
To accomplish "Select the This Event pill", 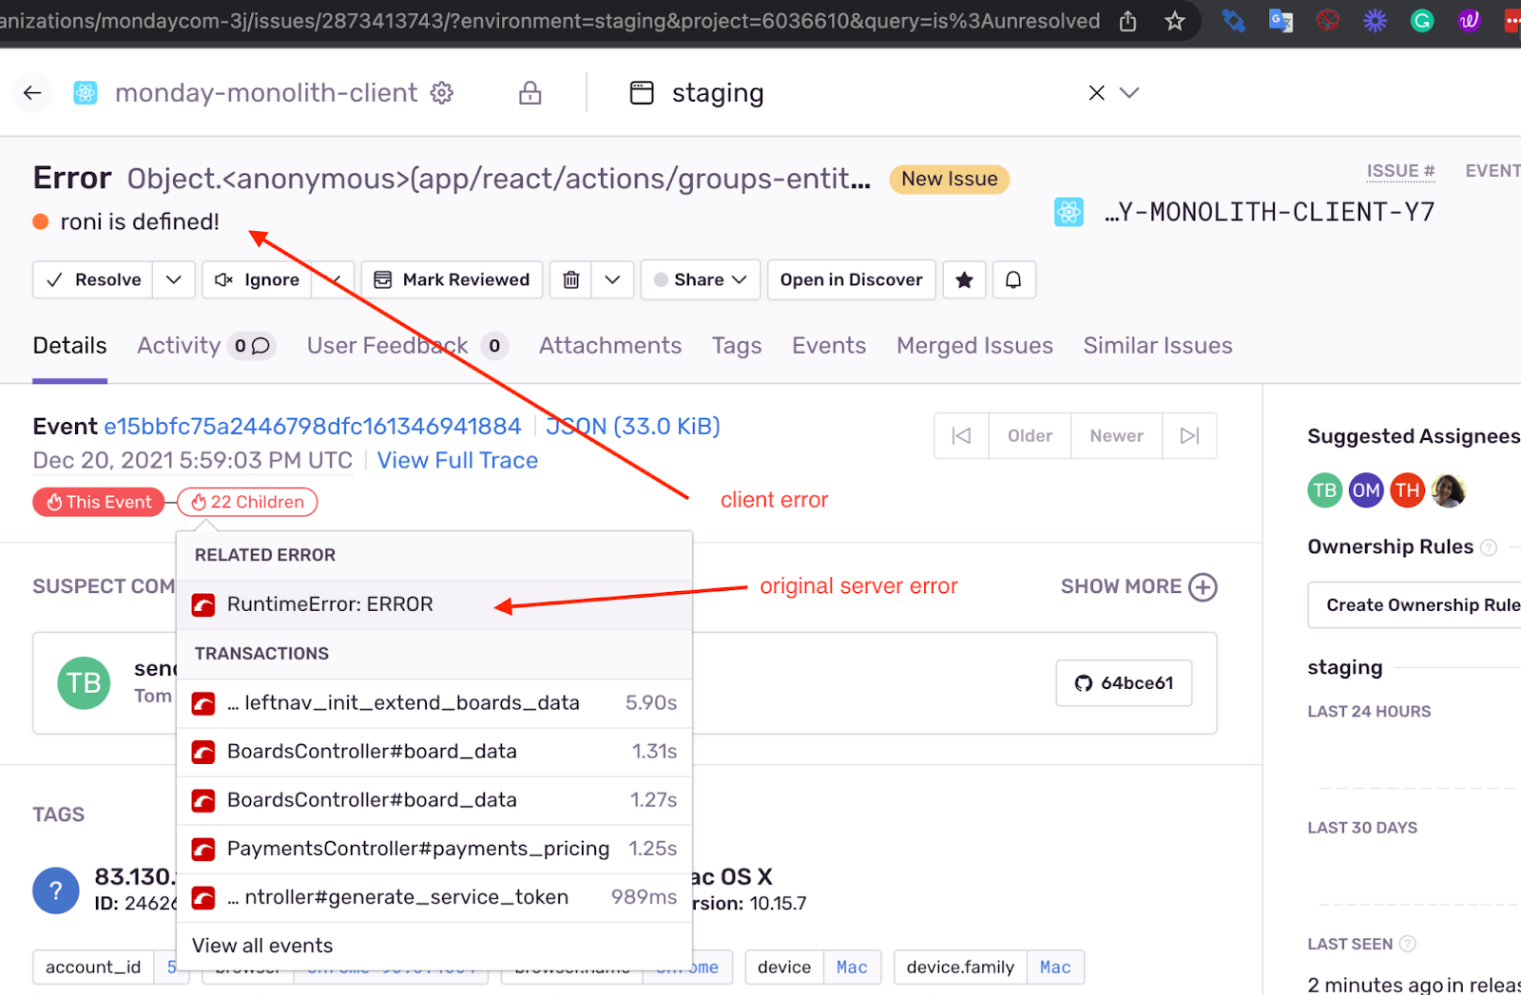I will pyautogui.click(x=99, y=502).
